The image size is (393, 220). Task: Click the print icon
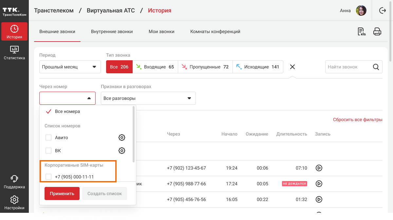pyautogui.click(x=377, y=32)
